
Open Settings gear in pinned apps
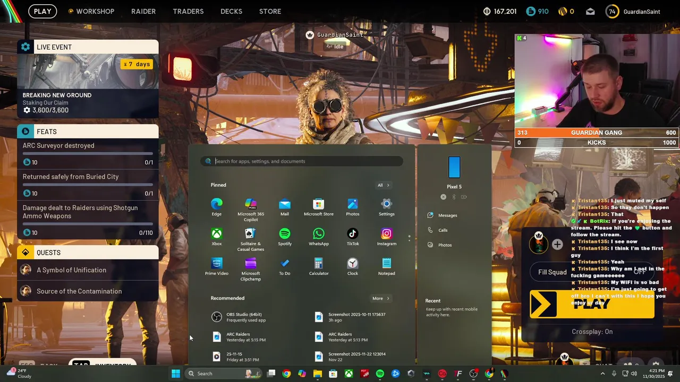click(387, 207)
